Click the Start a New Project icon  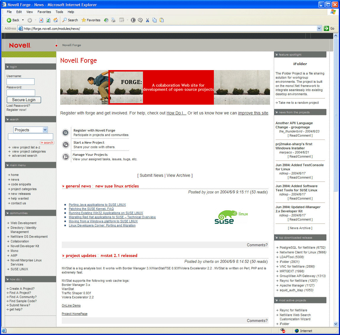tap(66, 145)
